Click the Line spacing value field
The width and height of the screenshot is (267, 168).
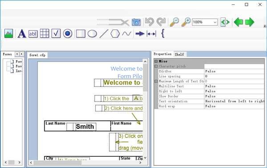234,76
